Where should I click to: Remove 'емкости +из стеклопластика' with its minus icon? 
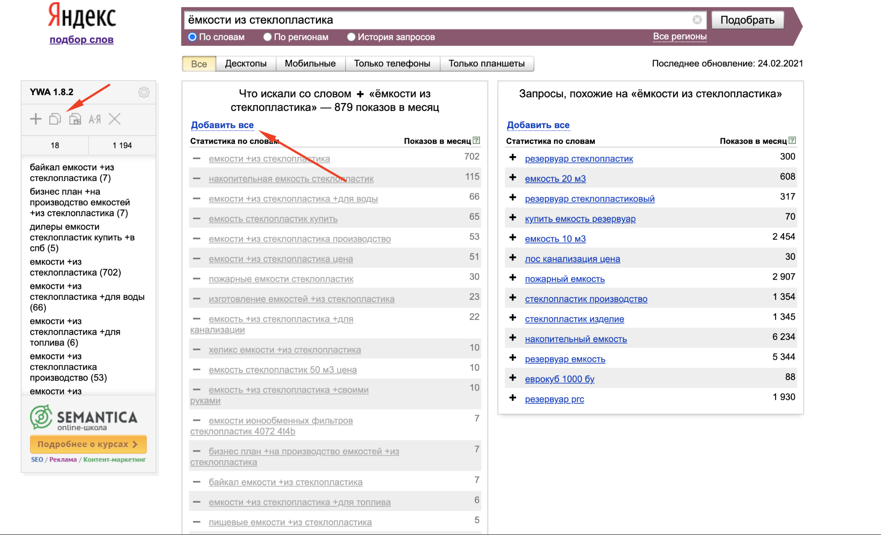click(x=197, y=159)
